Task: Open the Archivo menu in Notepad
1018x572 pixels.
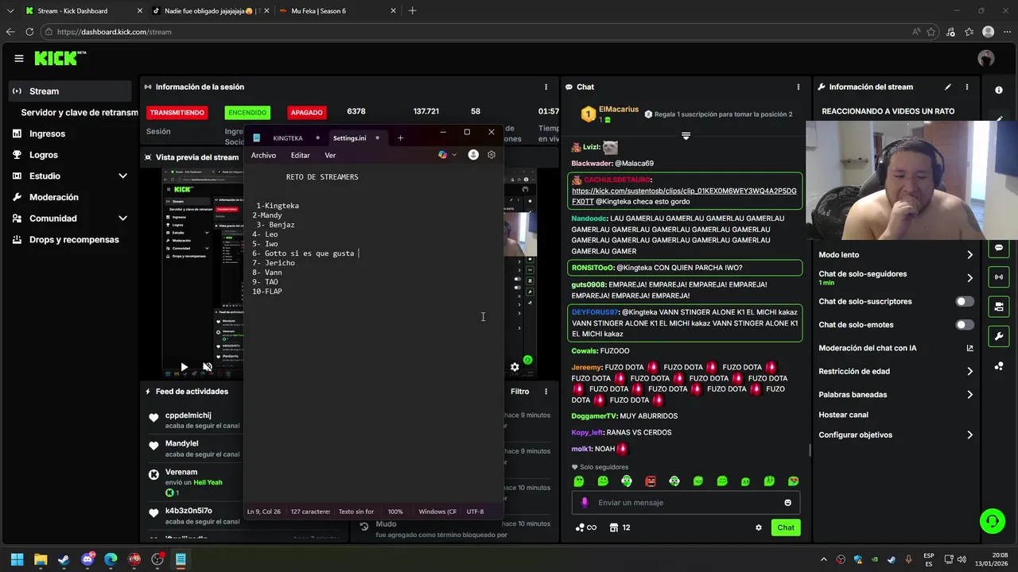Action: pyautogui.click(x=263, y=156)
